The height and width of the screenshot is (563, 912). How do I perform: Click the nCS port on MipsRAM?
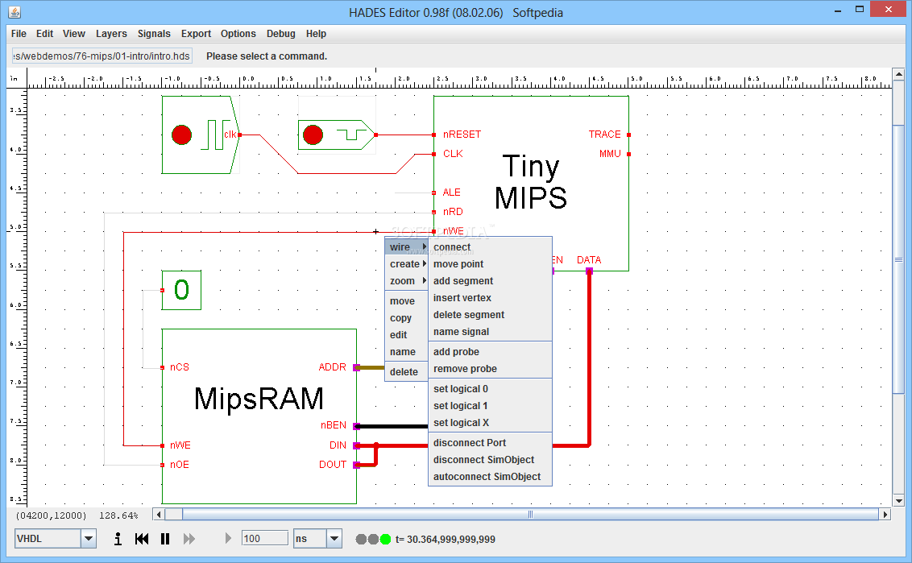tap(162, 367)
